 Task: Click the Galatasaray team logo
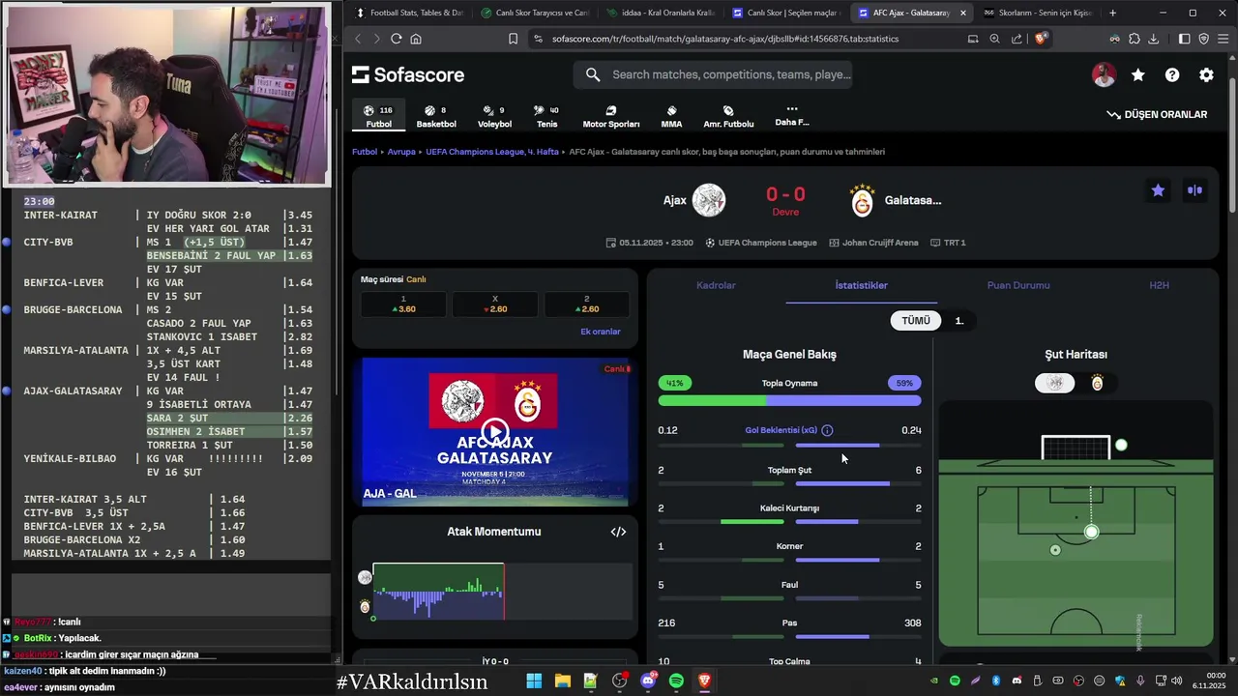point(862,200)
